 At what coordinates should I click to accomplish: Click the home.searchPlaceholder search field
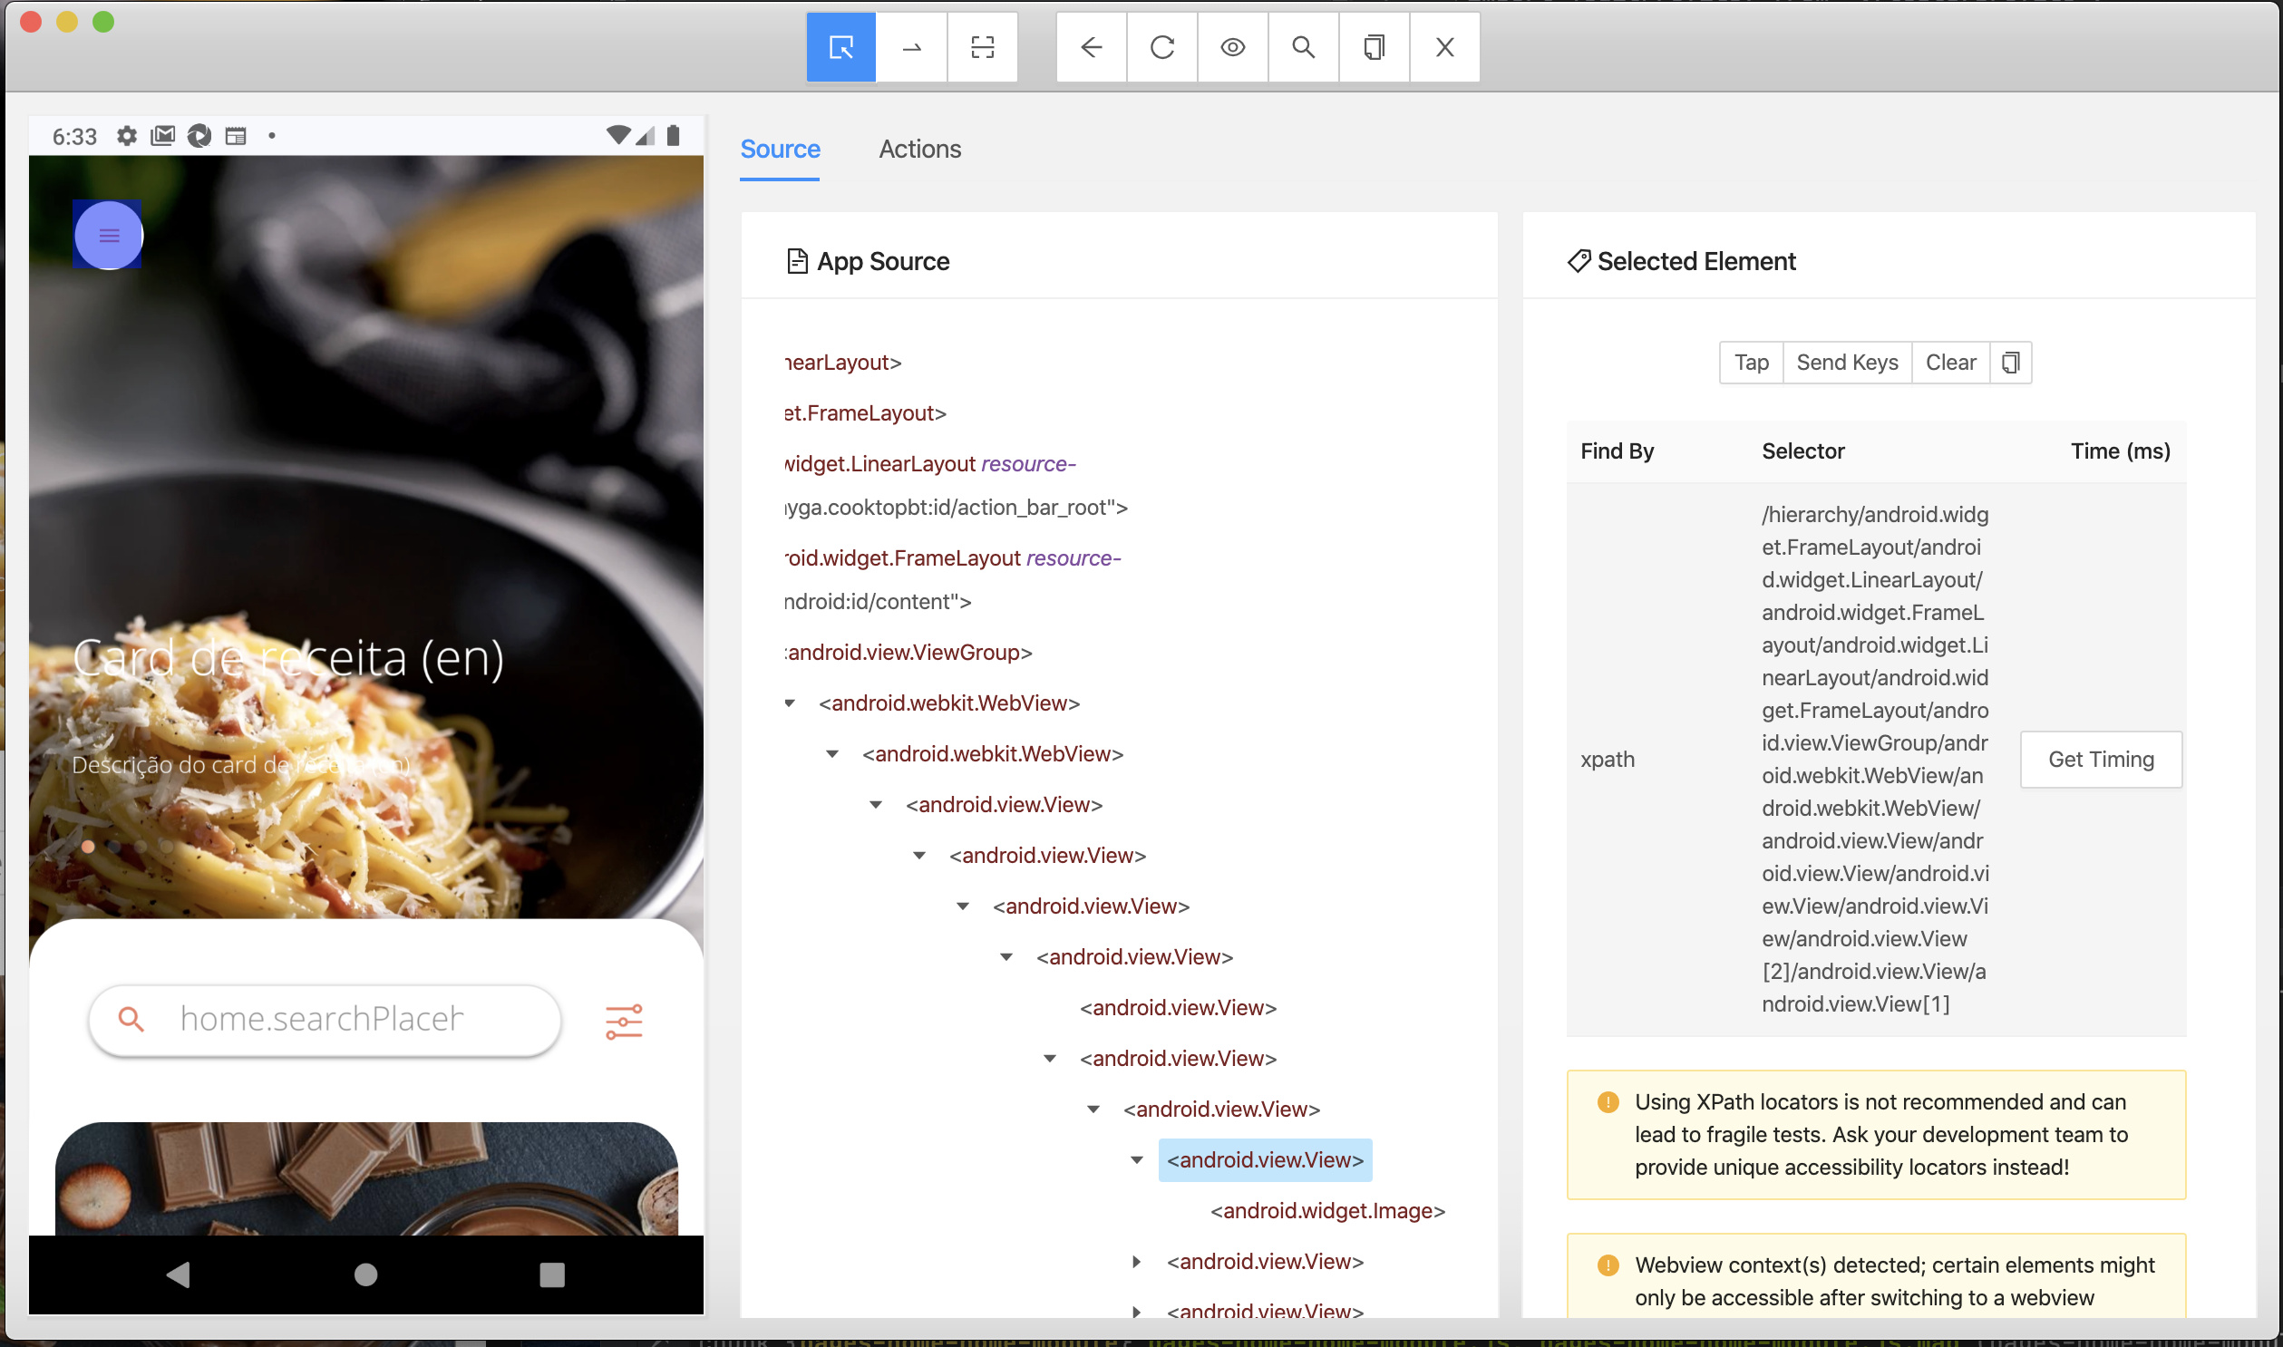coord(322,1020)
